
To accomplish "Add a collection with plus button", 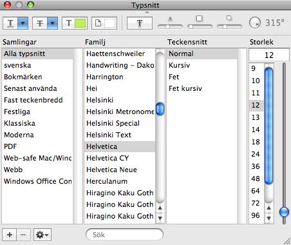I will pyautogui.click(x=10, y=235).
